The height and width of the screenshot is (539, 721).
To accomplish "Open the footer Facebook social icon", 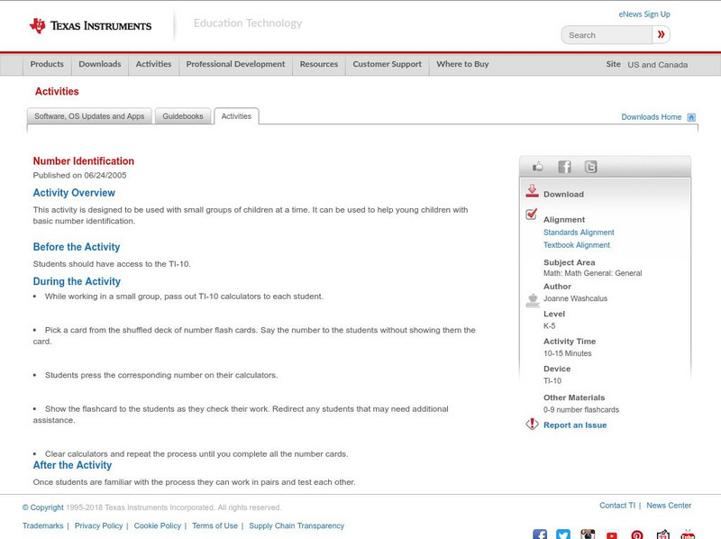I will click(x=540, y=534).
